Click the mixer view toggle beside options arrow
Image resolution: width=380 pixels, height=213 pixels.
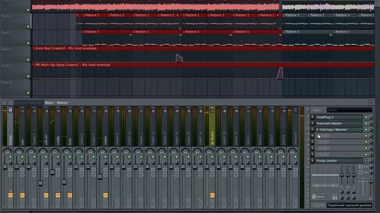(11, 103)
